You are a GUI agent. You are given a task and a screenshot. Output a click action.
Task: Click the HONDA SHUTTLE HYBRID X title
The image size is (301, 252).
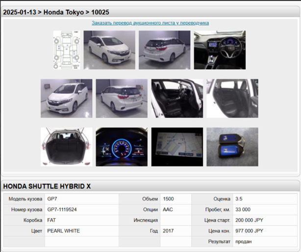(47, 186)
